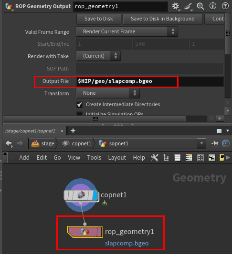Open the help question mark icon

coord(225,6)
